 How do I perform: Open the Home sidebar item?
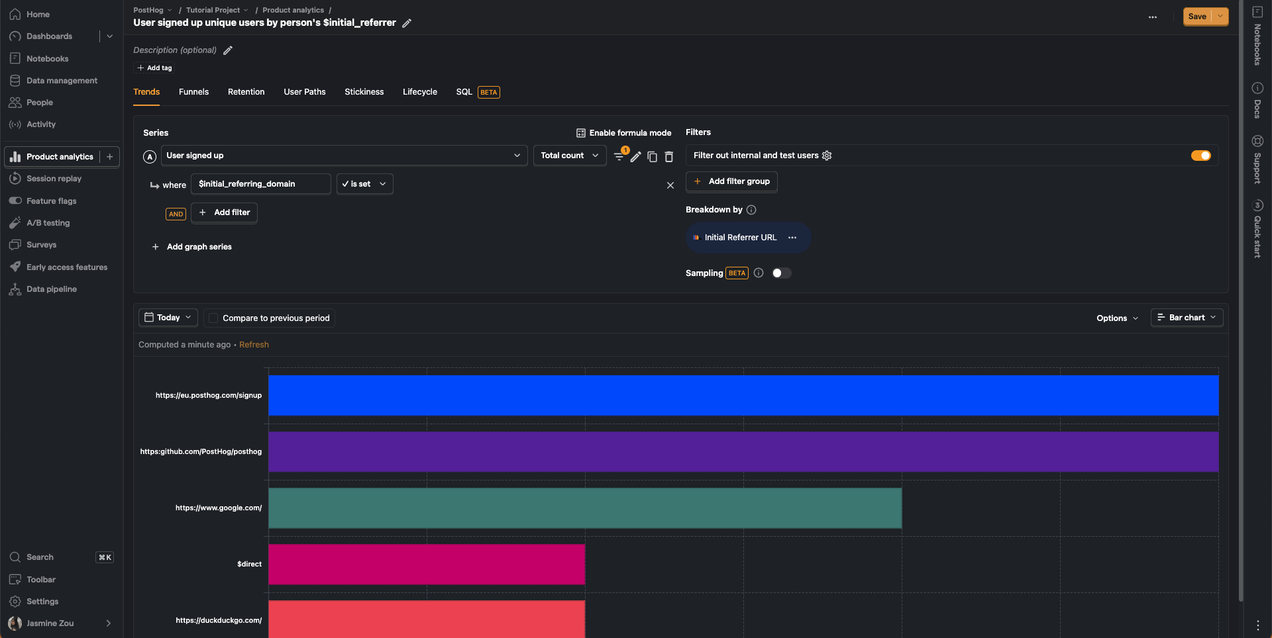(x=38, y=14)
